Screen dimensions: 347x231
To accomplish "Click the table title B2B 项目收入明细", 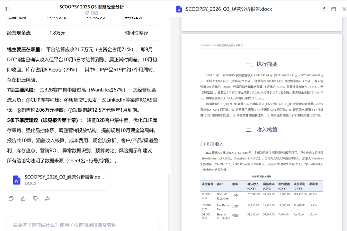I will [x=262, y=176].
